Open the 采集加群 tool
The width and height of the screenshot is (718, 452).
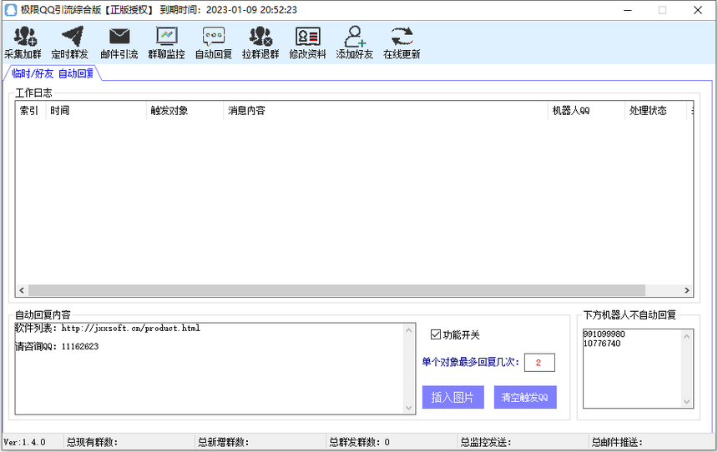(23, 43)
